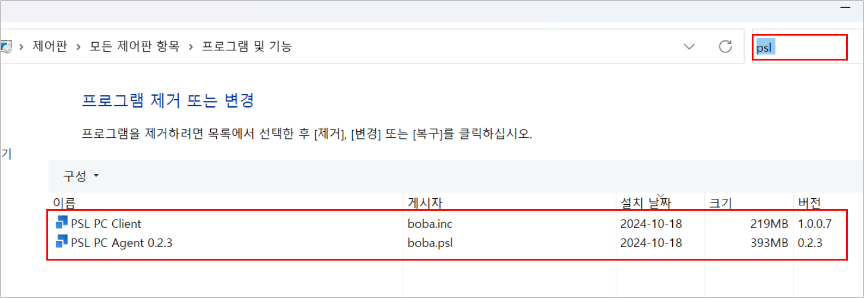864x298 pixels.
Task: Go to 모든 제어판 항목 breadcrumb
Action: tap(134, 46)
